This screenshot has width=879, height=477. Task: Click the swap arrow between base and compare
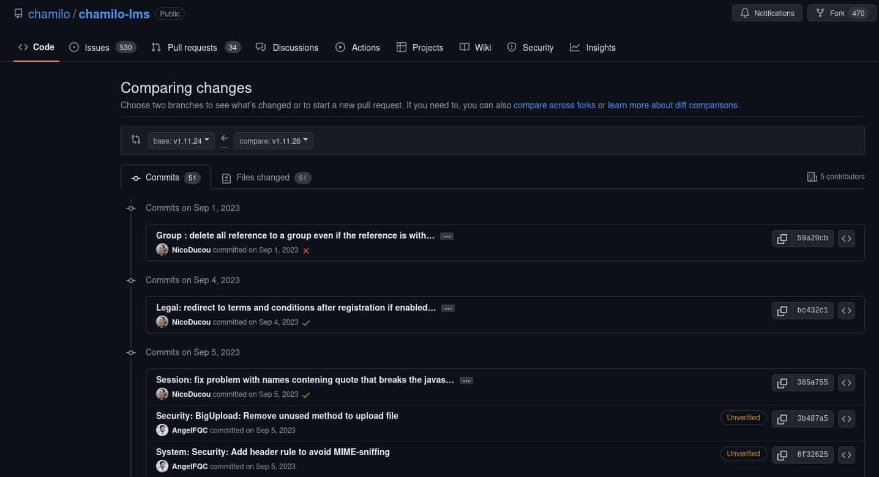pyautogui.click(x=224, y=138)
